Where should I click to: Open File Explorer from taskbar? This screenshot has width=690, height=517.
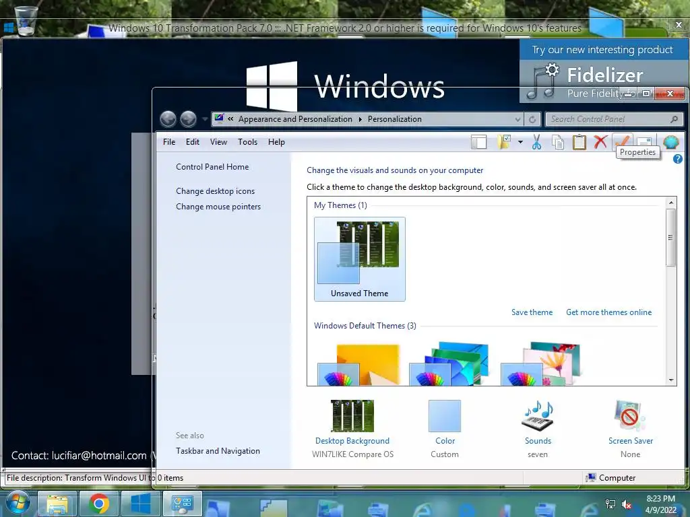[58, 504]
